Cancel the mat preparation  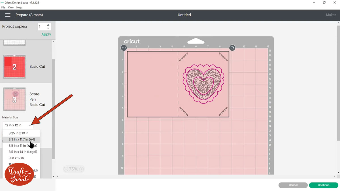coord(293,185)
